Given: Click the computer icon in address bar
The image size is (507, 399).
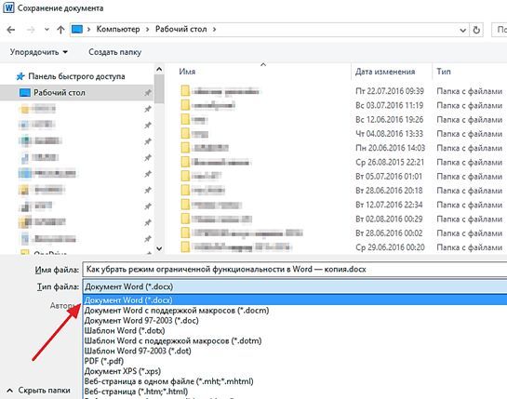Looking at the screenshot, I should [x=77, y=30].
